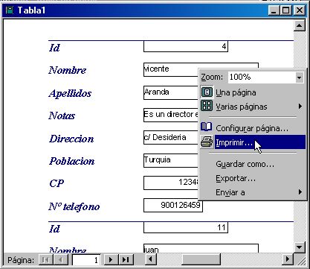Viewport: 310px width, 269px height.
Task: Click the Varias páginas grid icon
Action: pyautogui.click(x=207, y=106)
